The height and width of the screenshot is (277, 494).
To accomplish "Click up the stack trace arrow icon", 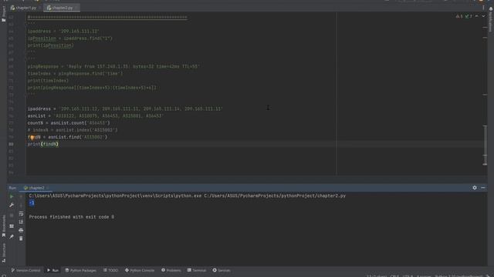I will coord(21,197).
